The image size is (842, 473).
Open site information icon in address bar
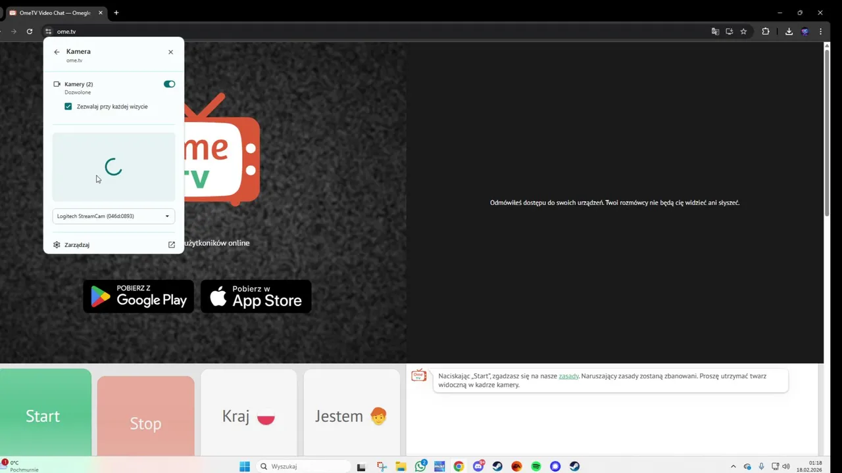coord(48,32)
